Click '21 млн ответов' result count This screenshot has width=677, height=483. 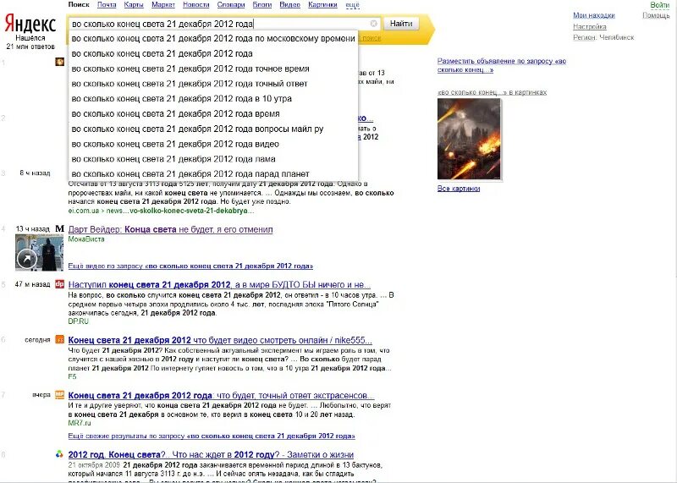pyautogui.click(x=30, y=47)
